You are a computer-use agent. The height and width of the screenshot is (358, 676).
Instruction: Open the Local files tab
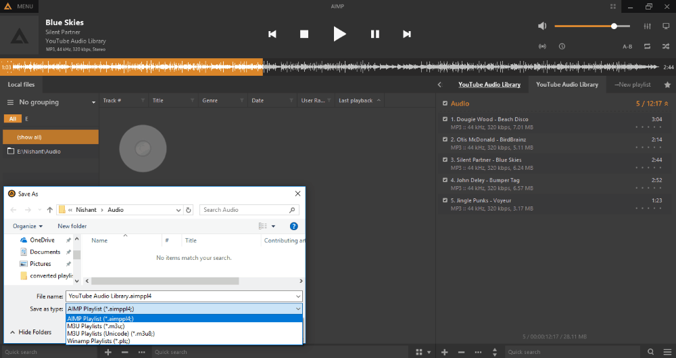click(21, 85)
